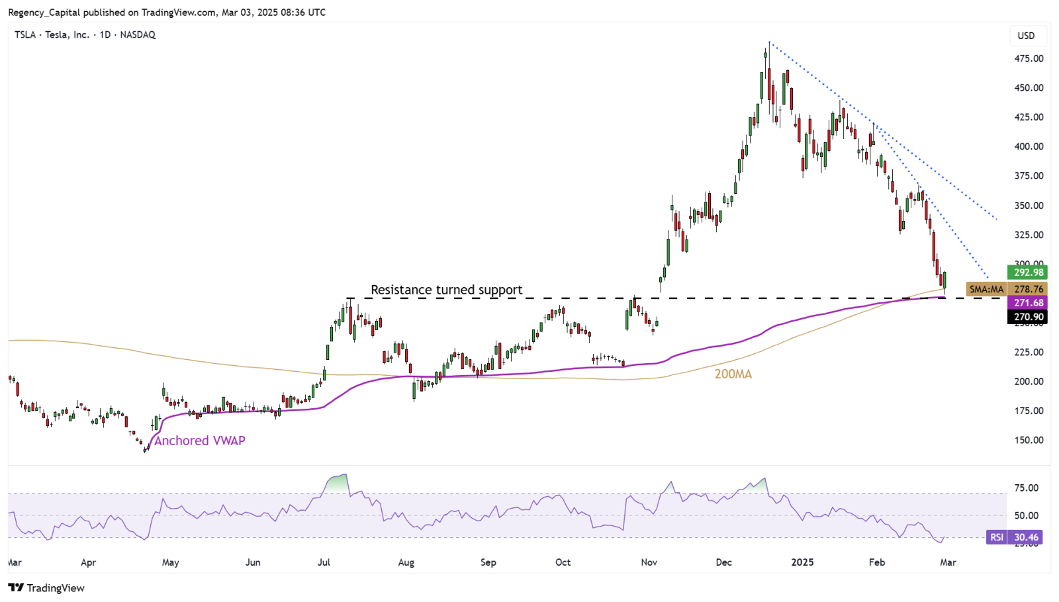Select the black 270.90 support level tag

tap(1028, 317)
